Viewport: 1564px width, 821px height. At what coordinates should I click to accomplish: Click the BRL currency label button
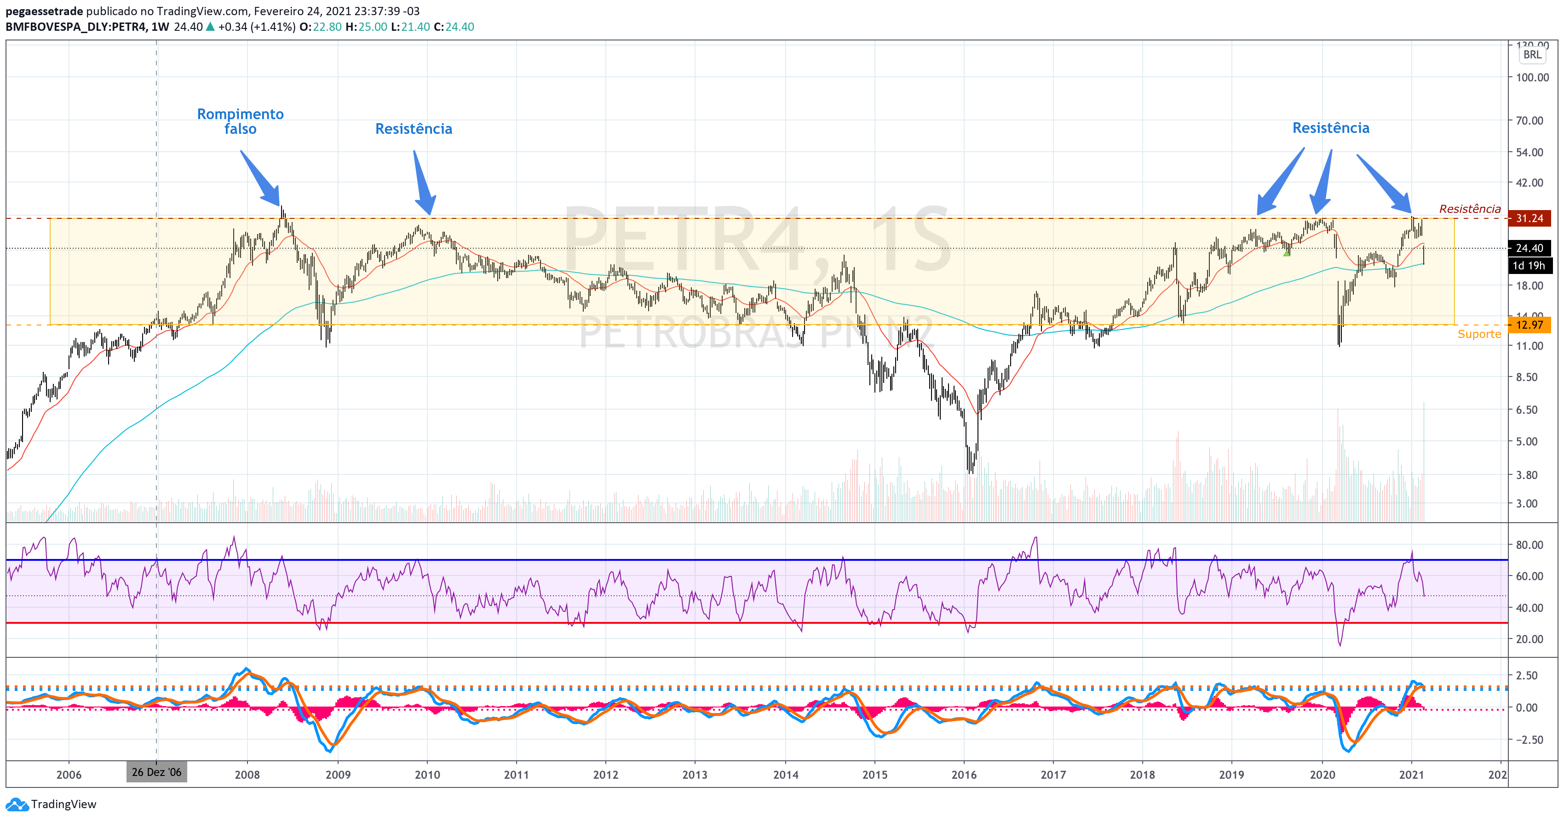[1532, 55]
